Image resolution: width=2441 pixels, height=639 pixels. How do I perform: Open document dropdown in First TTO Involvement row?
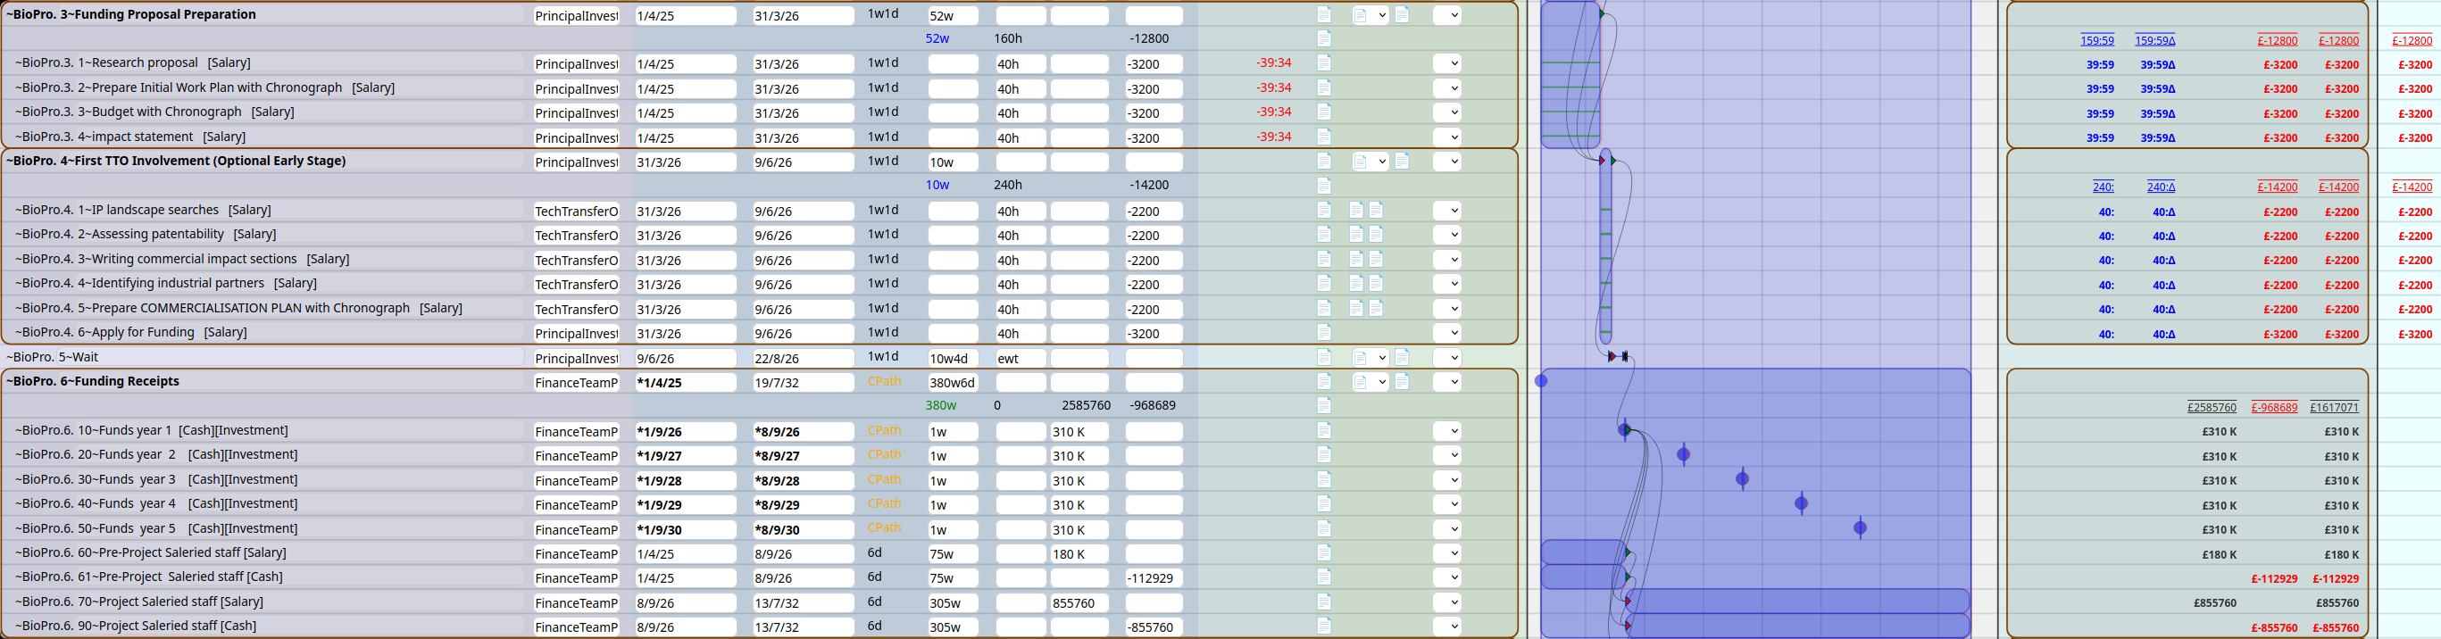pyautogui.click(x=1369, y=162)
